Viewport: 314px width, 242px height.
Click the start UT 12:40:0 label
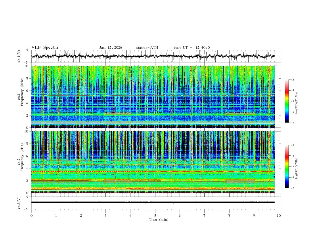click(x=191, y=47)
